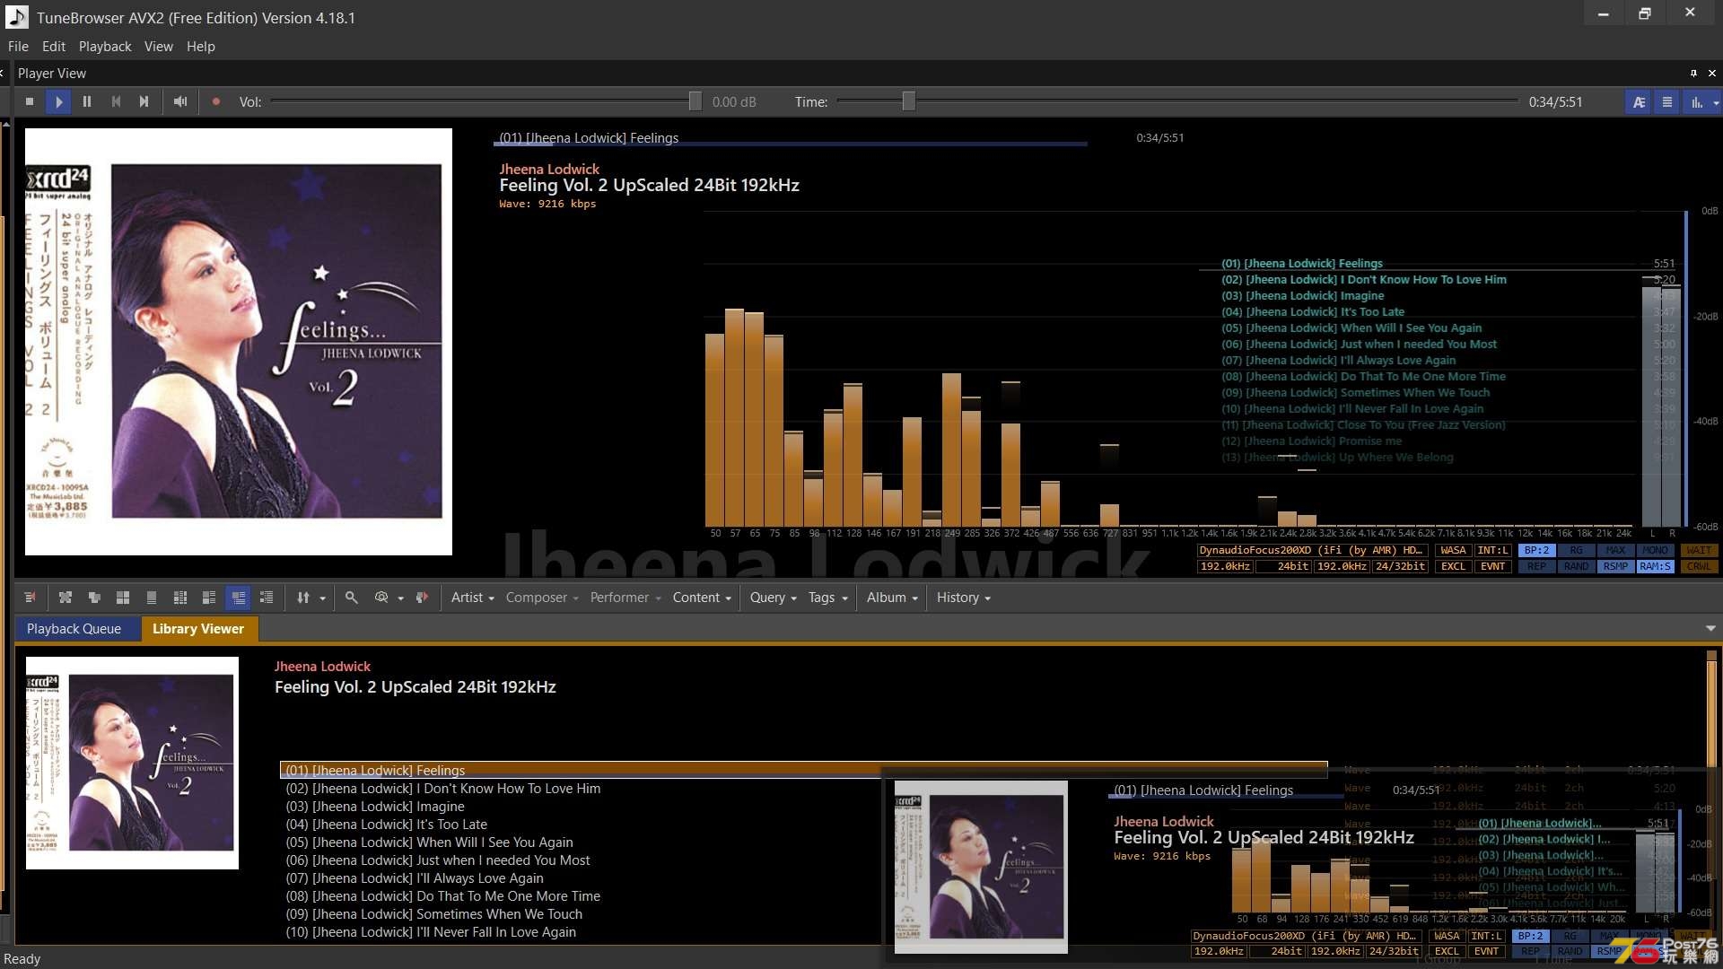Screen dimensions: 1723x969
Task: Click the DynaudioFocus200XD output device label
Action: (x=1311, y=551)
